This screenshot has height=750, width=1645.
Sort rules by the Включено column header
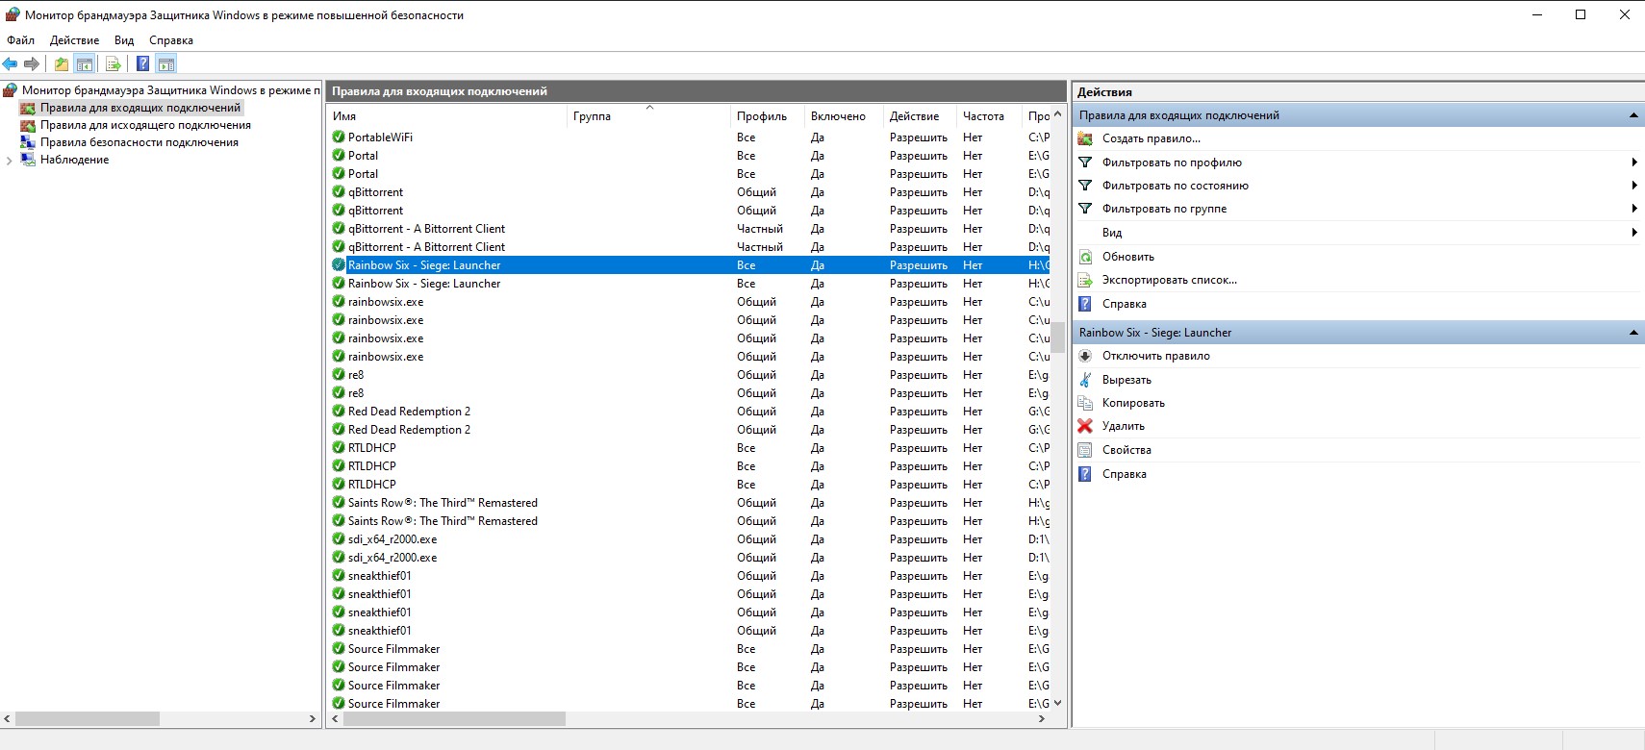click(844, 116)
